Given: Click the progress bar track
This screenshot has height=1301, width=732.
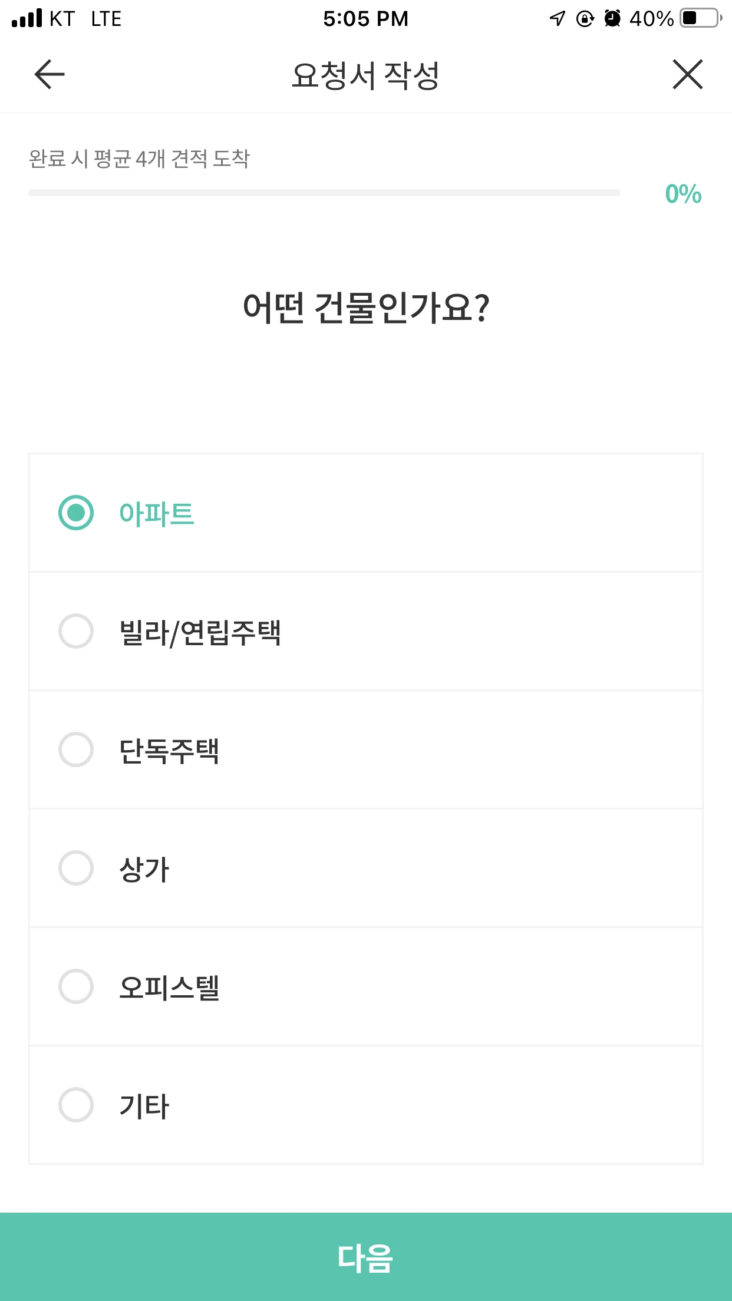Looking at the screenshot, I should click(324, 193).
